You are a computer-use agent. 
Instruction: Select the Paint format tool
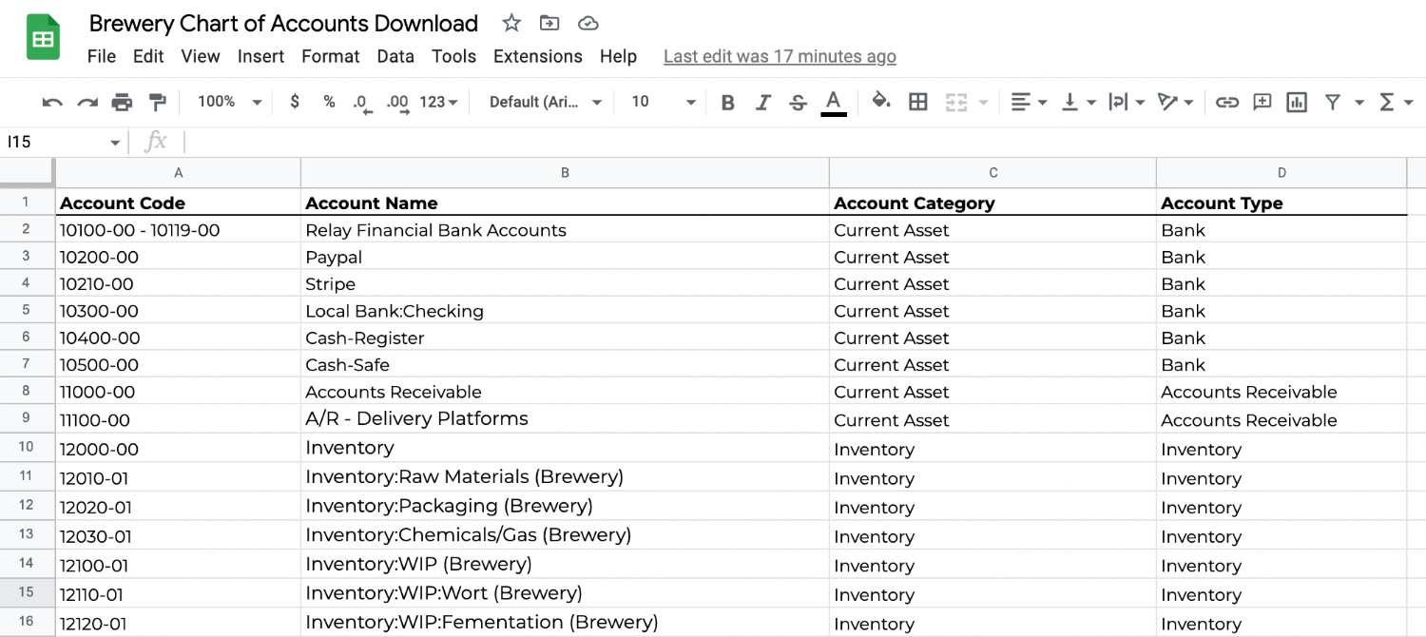(x=158, y=102)
